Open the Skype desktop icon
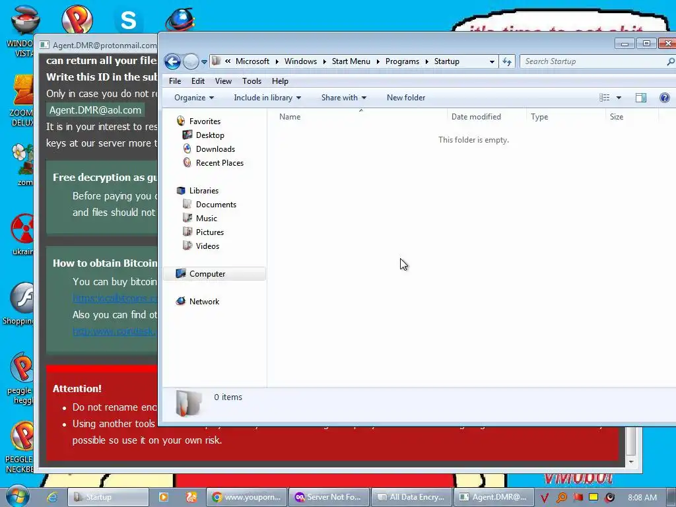676x507 pixels. click(128, 20)
